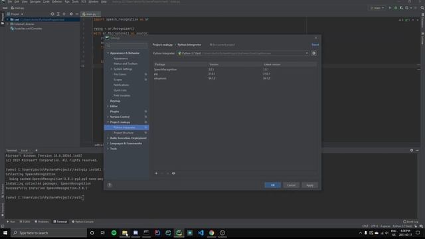The image size is (425, 239).
Task: Install a package with the plus icon
Action: 156,173
